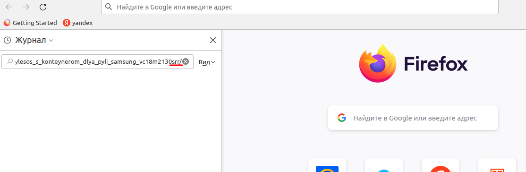Viewport: 526px width, 172px height.
Task: Focus the new tab Google search box
Action: (x=413, y=118)
